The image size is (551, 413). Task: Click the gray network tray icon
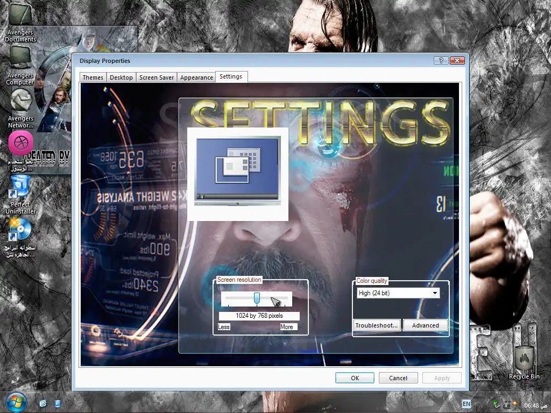coord(506,404)
